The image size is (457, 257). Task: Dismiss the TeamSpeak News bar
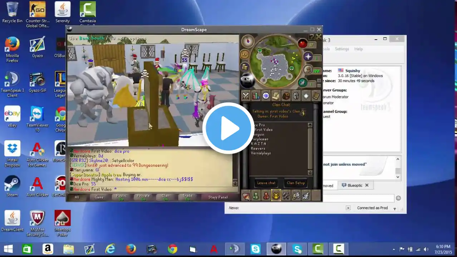tap(348, 208)
